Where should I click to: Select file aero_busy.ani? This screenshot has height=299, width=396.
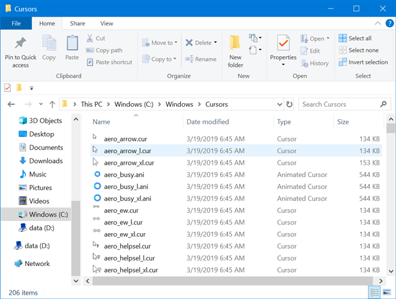tap(236, 175)
